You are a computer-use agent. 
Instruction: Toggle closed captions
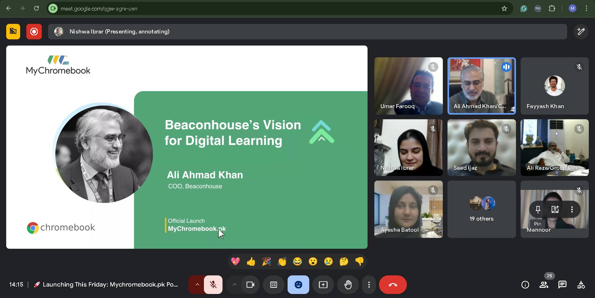[274, 285]
